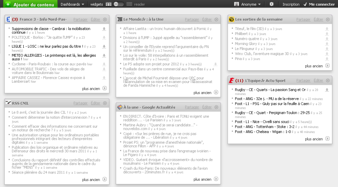Click download arrow beside Le Flingueur
The image size is (338, 187).
327,49
